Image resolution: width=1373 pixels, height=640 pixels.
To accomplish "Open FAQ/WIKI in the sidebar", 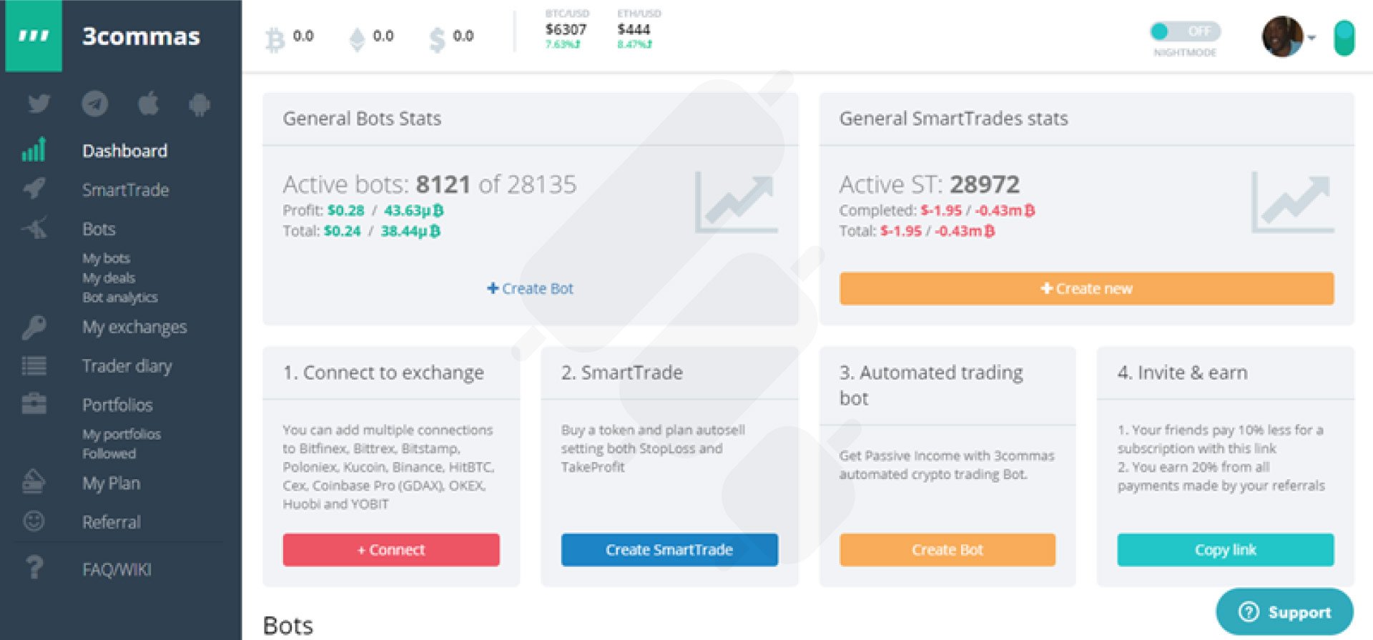I will pyautogui.click(x=117, y=569).
